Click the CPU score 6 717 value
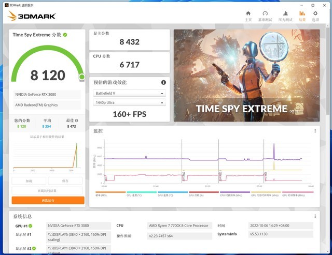 (129, 65)
